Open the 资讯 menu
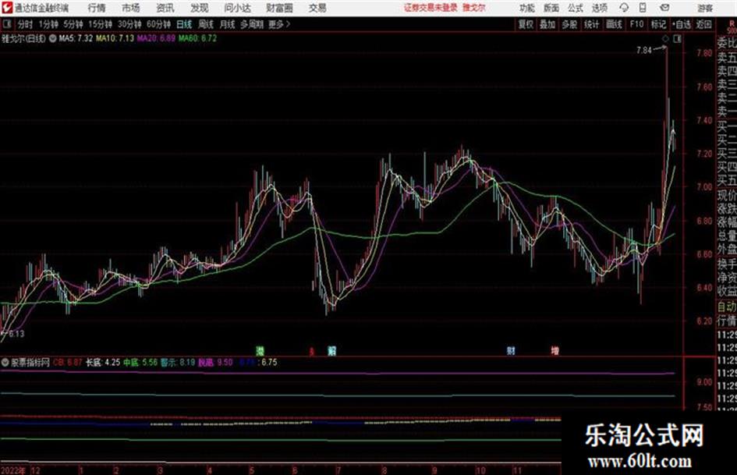The image size is (737, 475). (165, 8)
